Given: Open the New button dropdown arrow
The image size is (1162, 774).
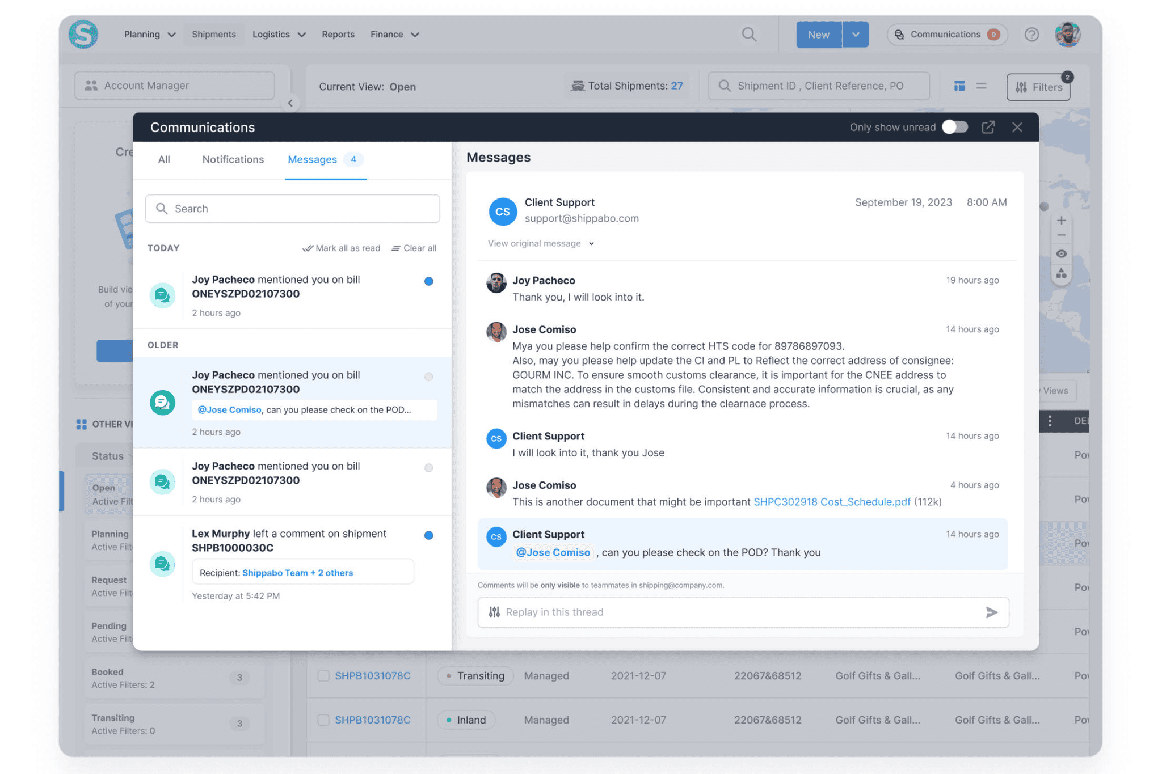Looking at the screenshot, I should pyautogui.click(x=856, y=35).
